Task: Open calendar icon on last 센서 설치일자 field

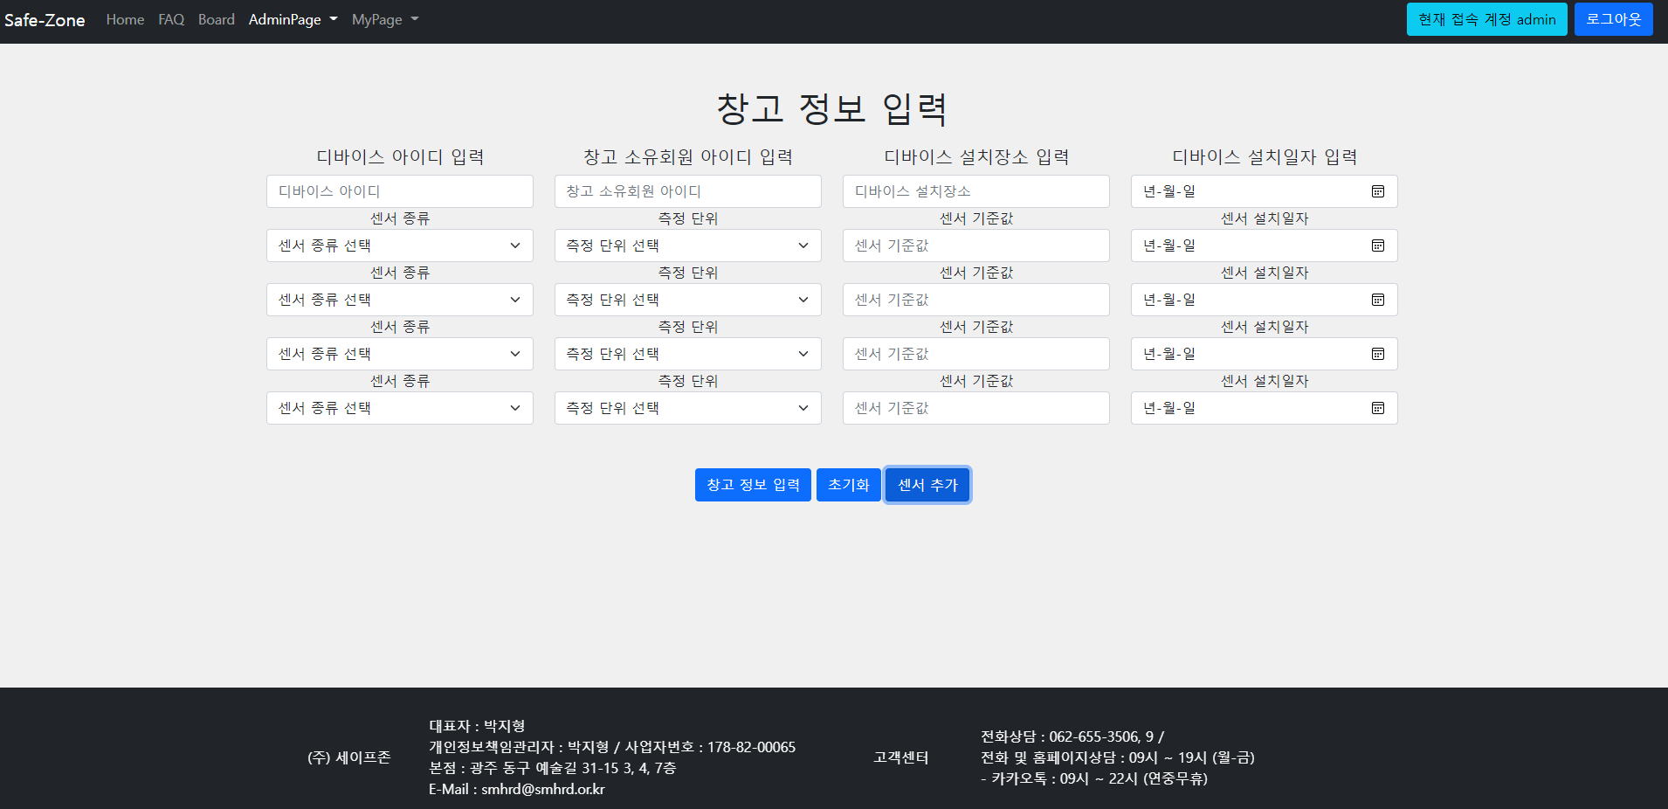Action: coord(1378,408)
